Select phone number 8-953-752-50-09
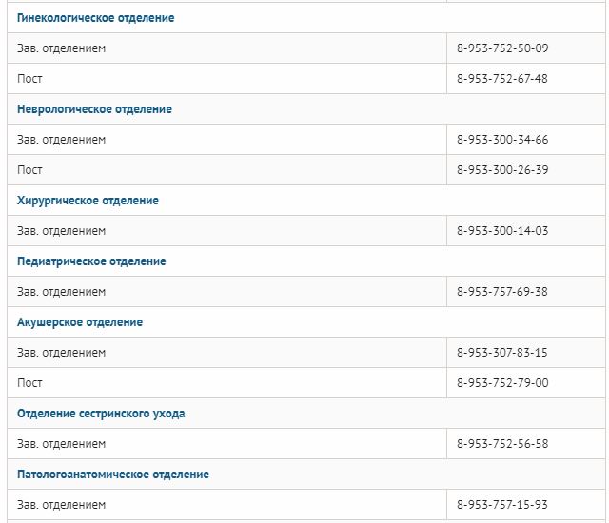Viewport: 609px width, 523px height. click(x=502, y=48)
